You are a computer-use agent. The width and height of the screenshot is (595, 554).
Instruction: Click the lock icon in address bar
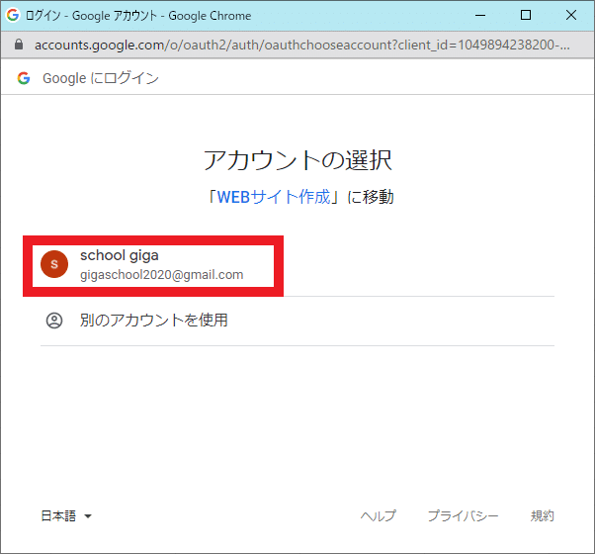pyautogui.click(x=19, y=45)
